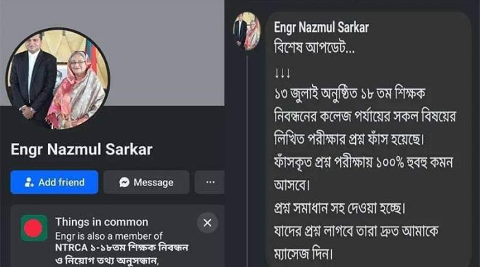
Task: Click the ম্যাসেজ দিন। closing line
Action: [303, 254]
